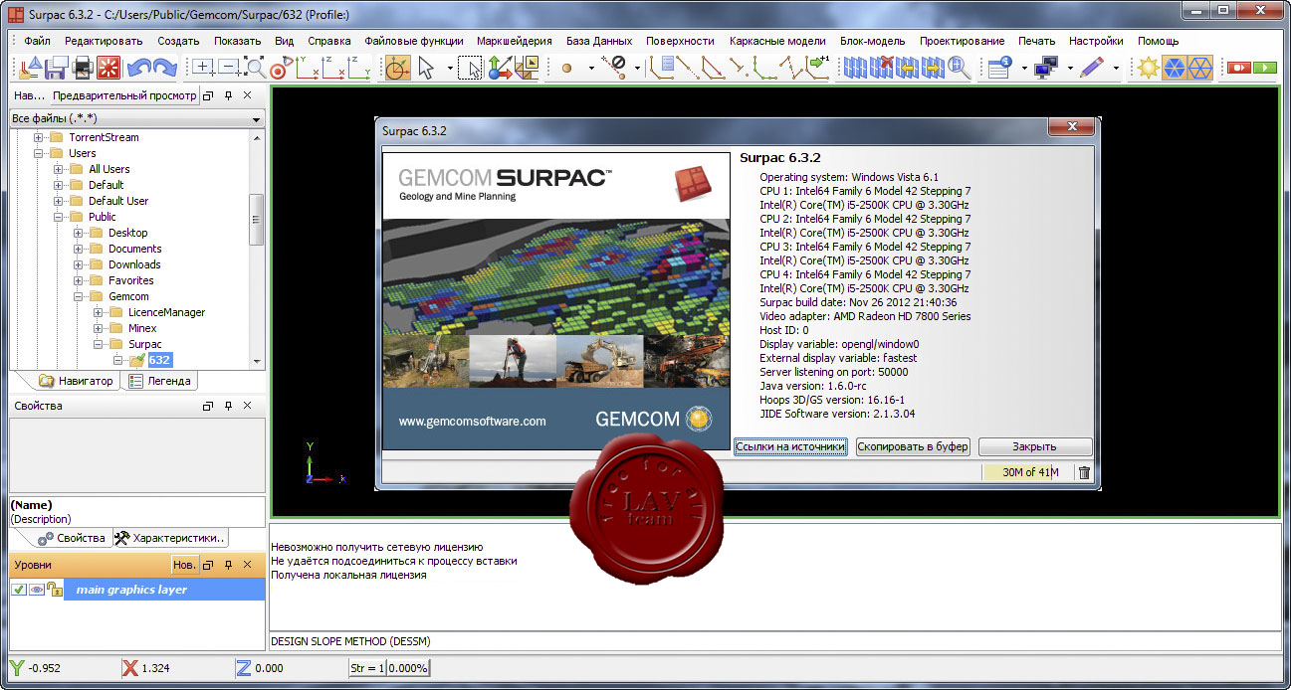Click the trash garbage collect icon
The height and width of the screenshot is (690, 1291).
pos(1084,473)
